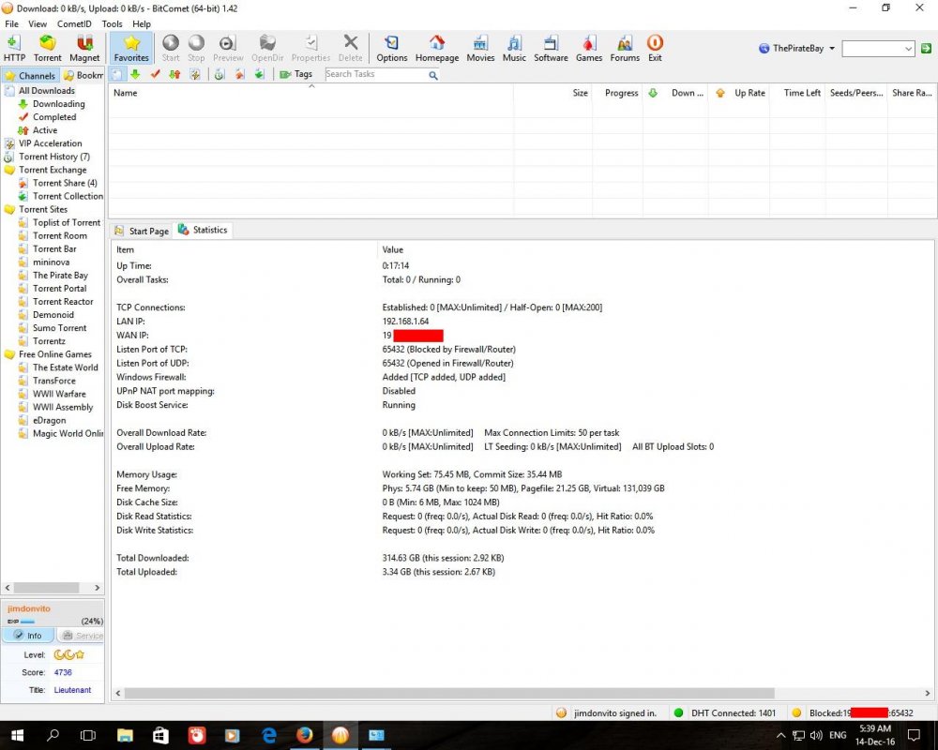Click torrent history clock icon in task toolbar
Screen dimensions: 938x750
coord(219,74)
